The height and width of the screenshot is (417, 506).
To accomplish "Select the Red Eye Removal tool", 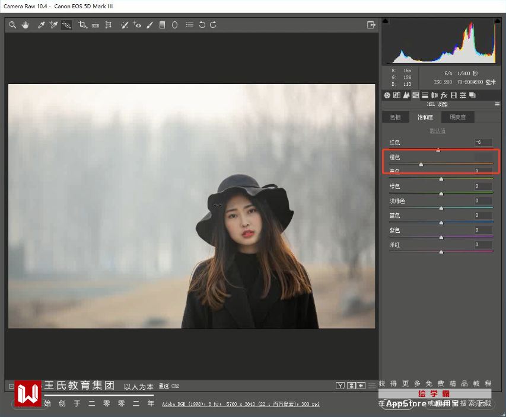I will tap(137, 25).
